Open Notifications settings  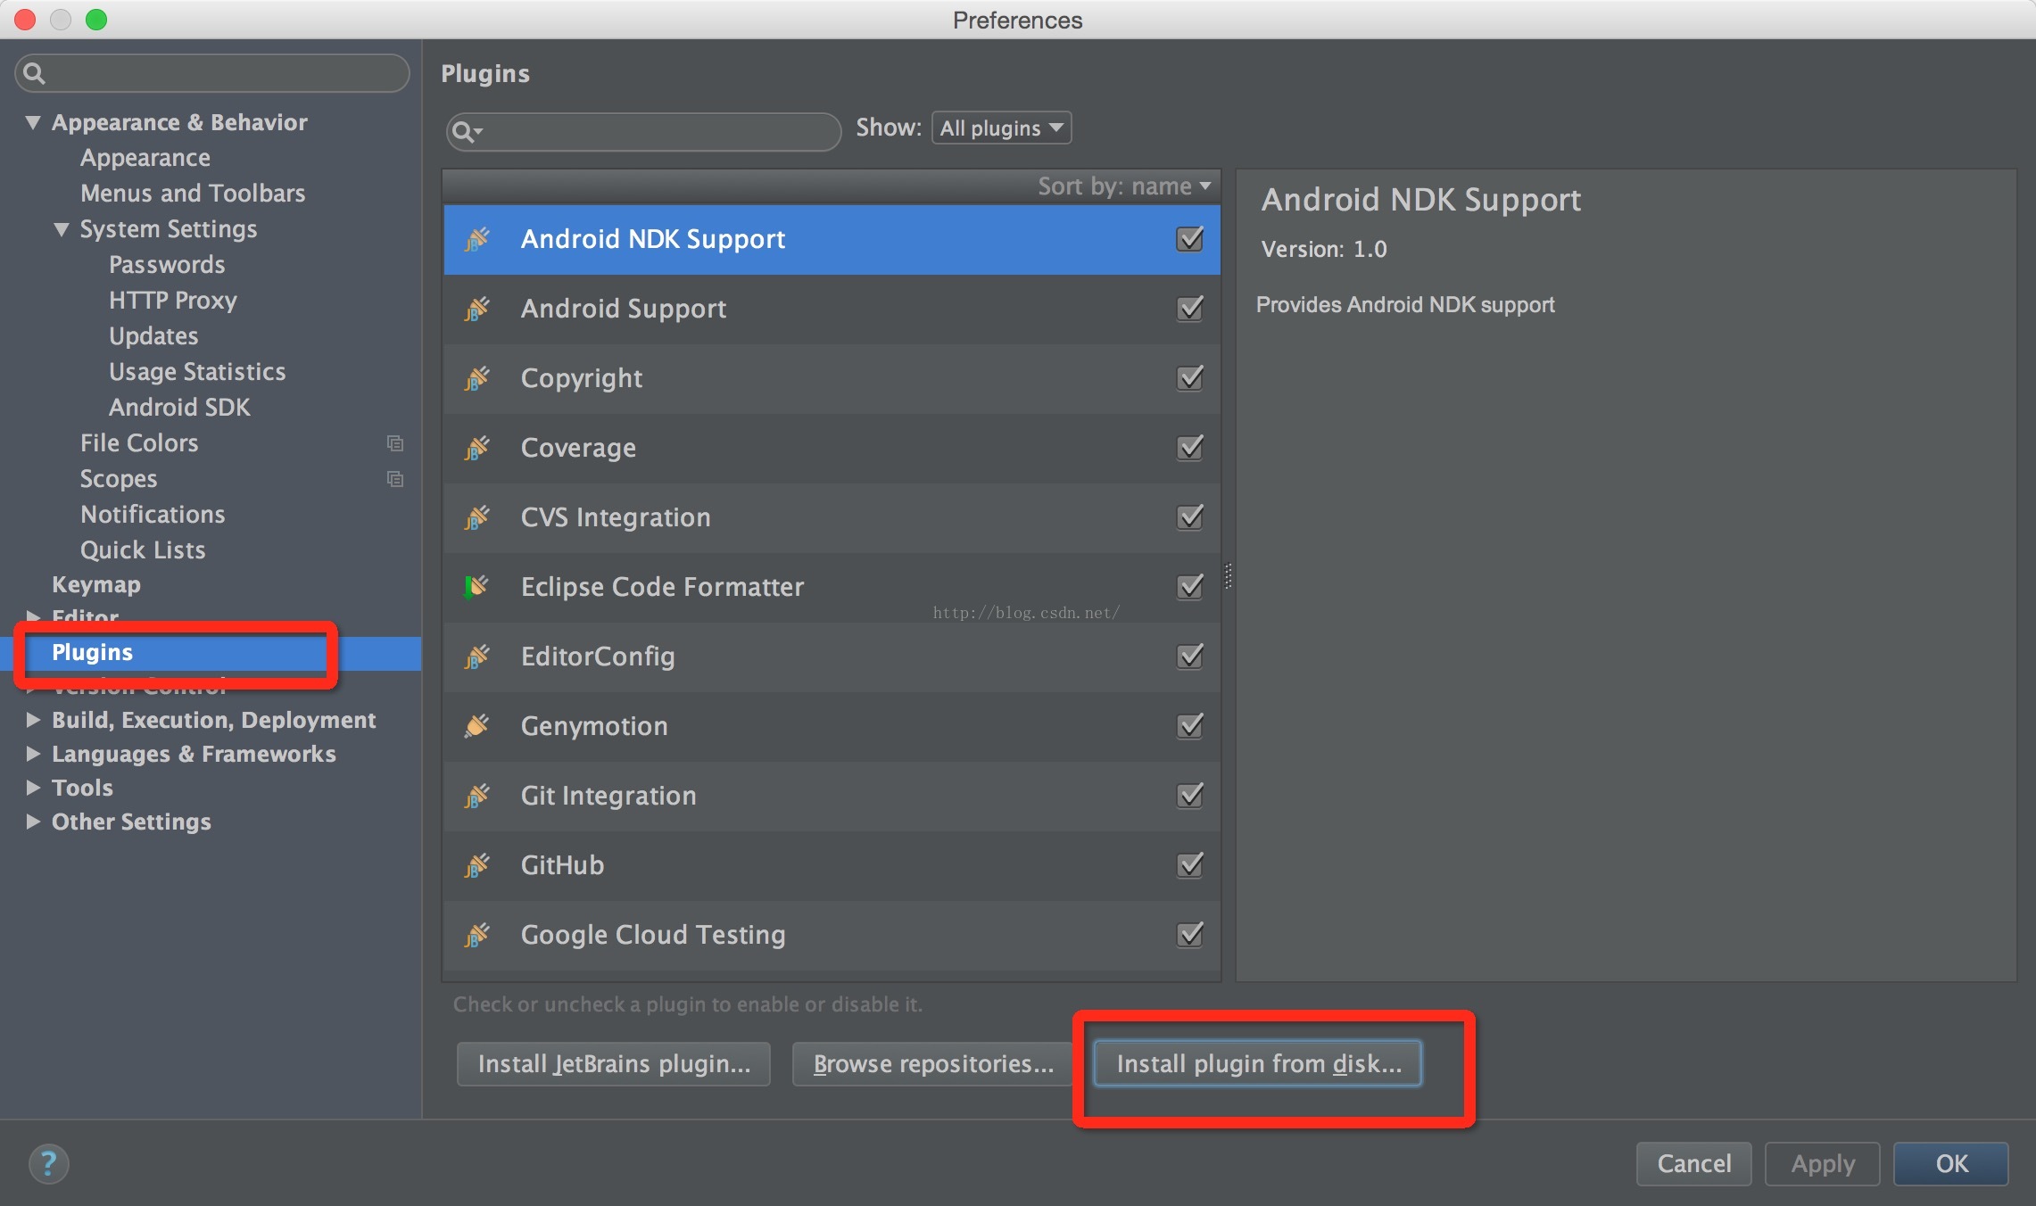[153, 515]
